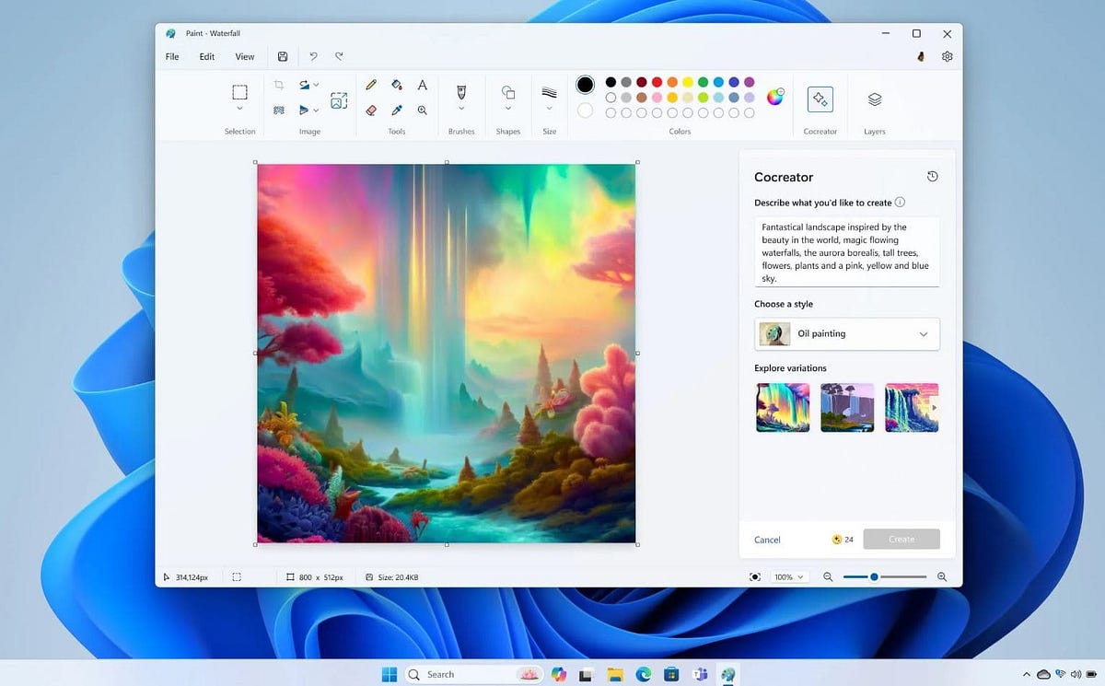The height and width of the screenshot is (686, 1105).
Task: Select the Magnifier tool
Action: coord(422,110)
